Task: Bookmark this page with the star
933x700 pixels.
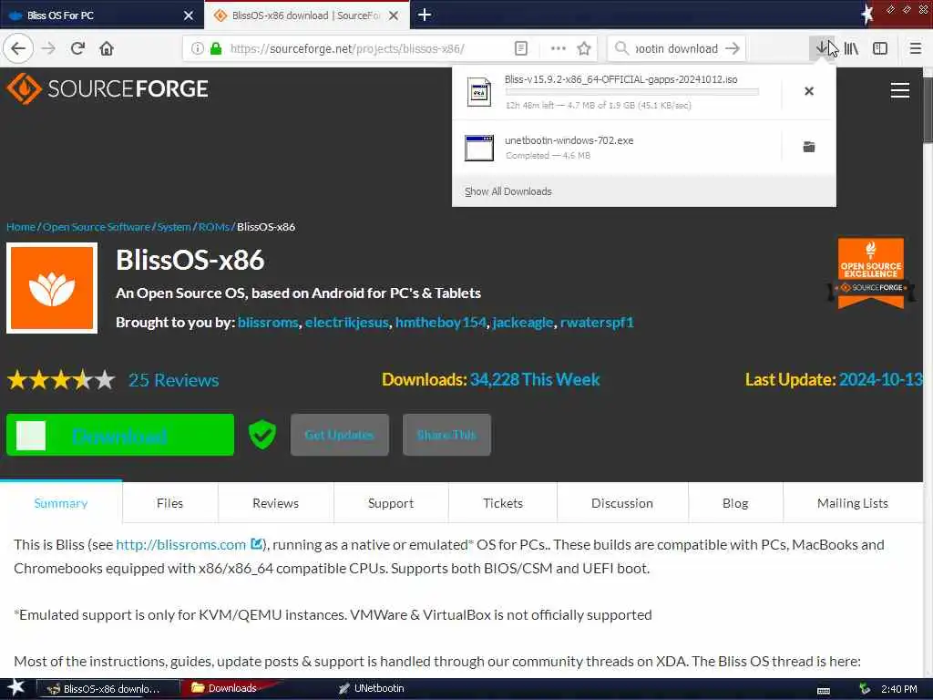Action: (x=584, y=48)
